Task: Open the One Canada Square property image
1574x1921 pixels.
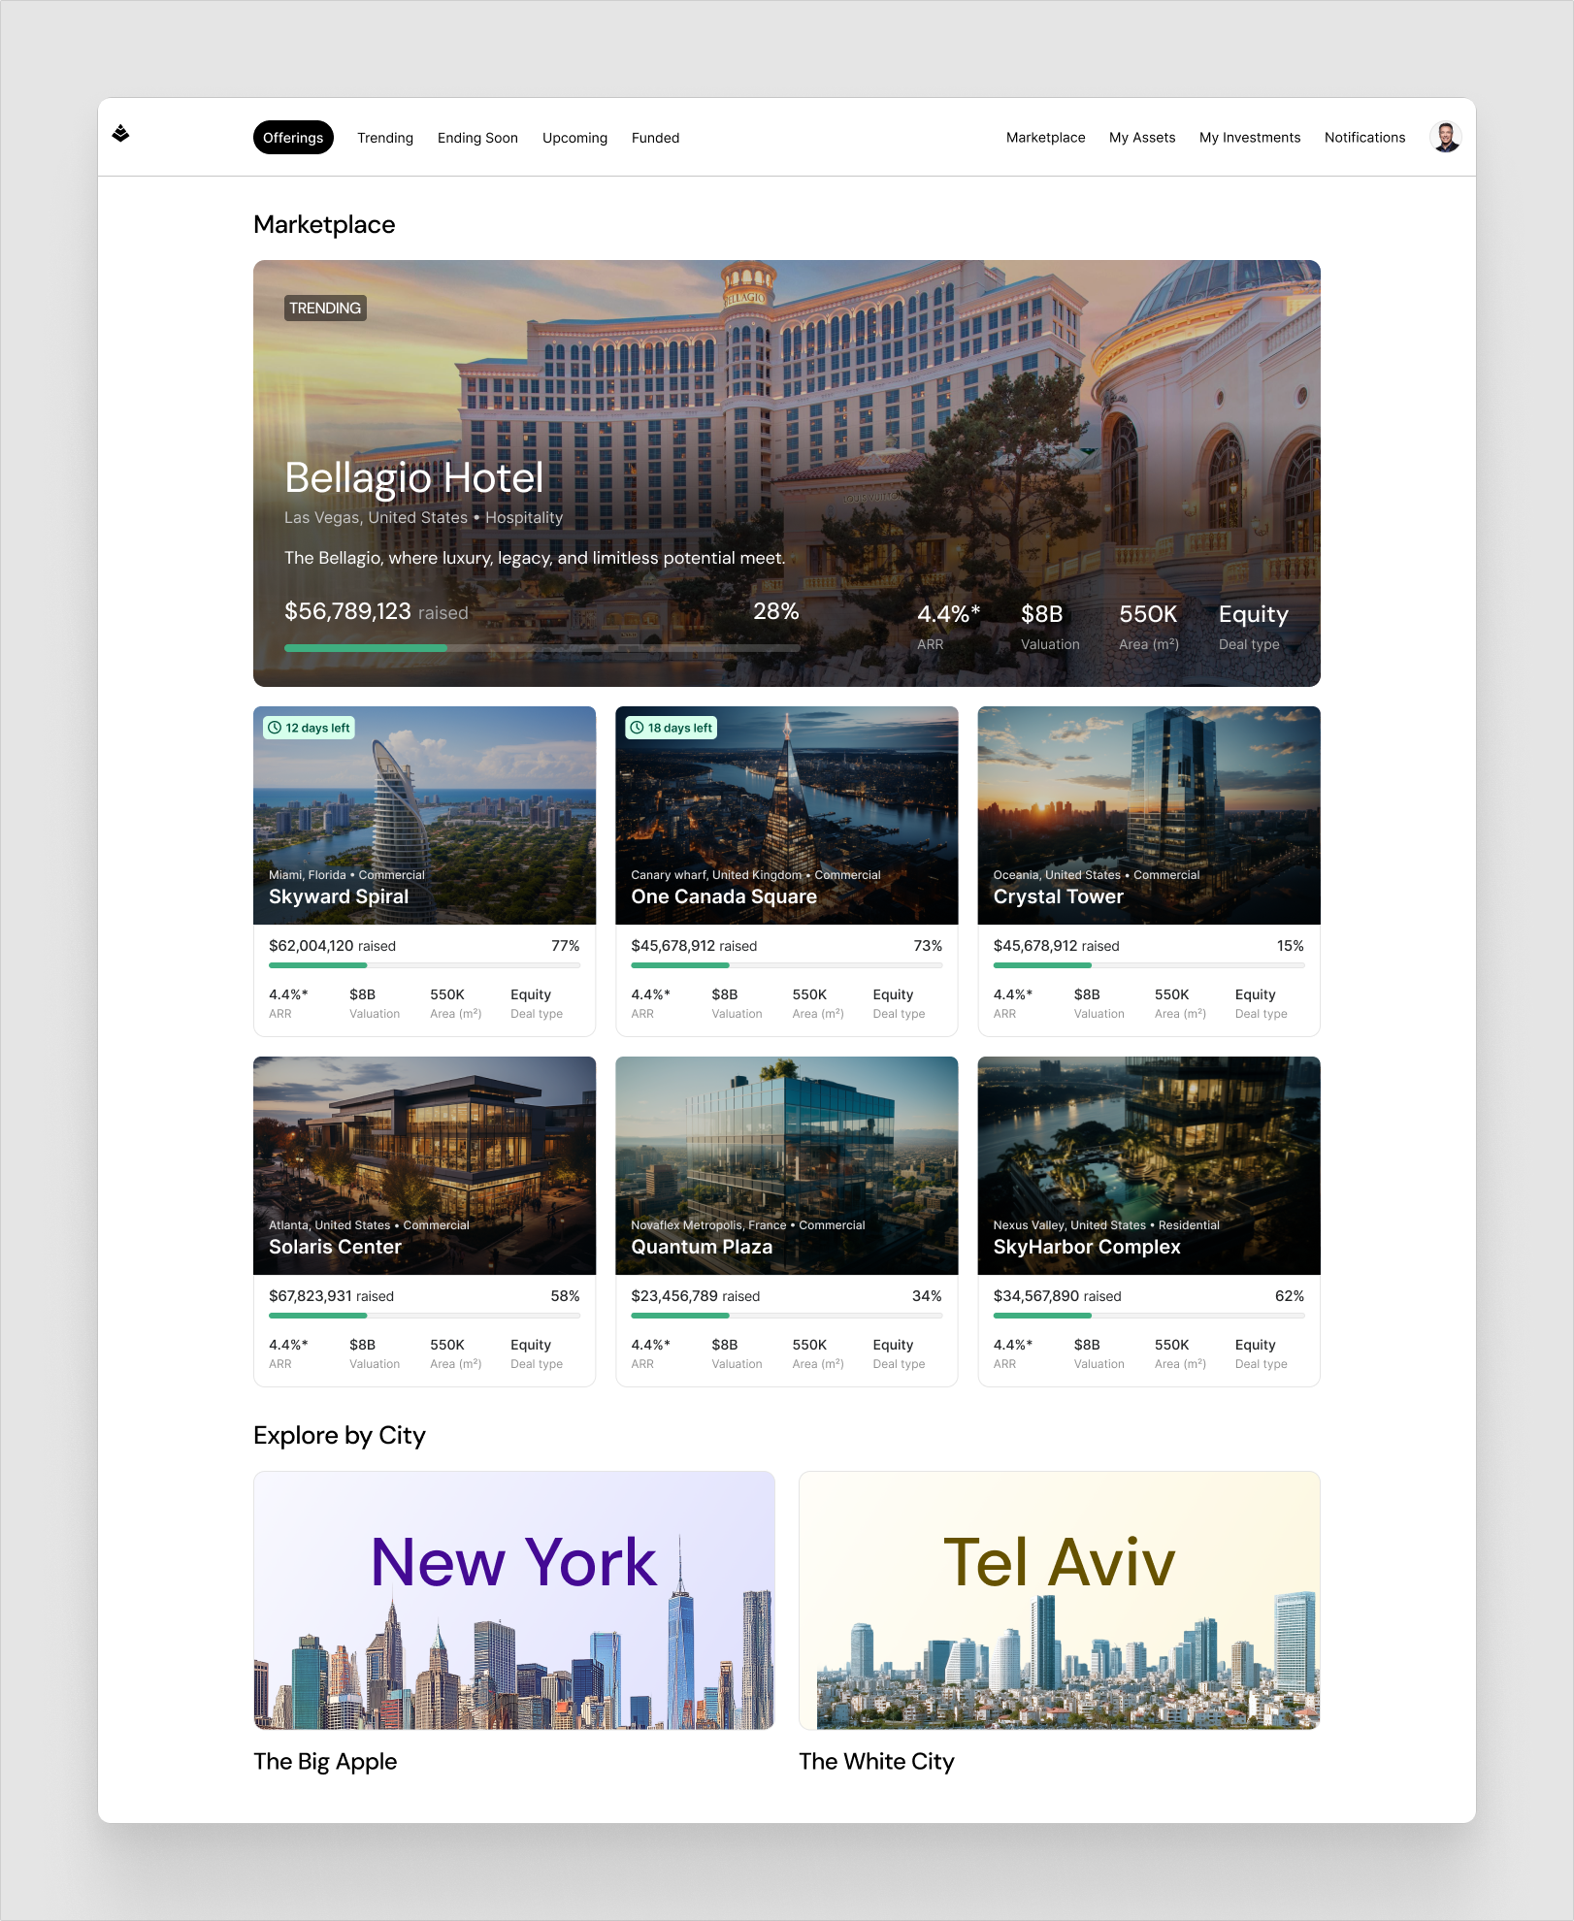Action: pyautogui.click(x=787, y=815)
